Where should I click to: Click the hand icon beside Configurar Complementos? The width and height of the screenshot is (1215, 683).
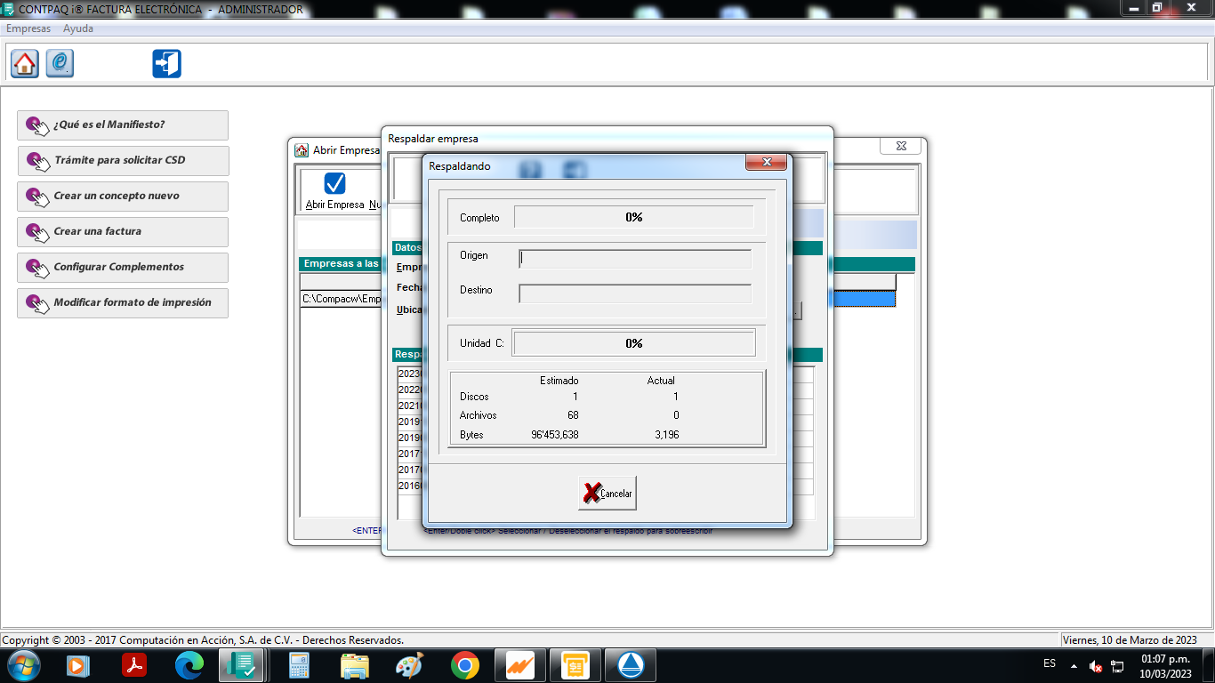coord(37,268)
